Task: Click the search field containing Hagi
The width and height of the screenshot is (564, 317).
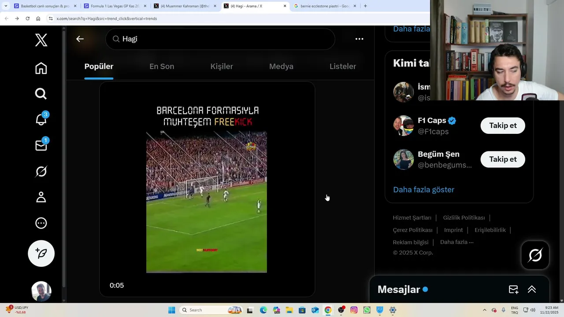Action: coord(220,39)
